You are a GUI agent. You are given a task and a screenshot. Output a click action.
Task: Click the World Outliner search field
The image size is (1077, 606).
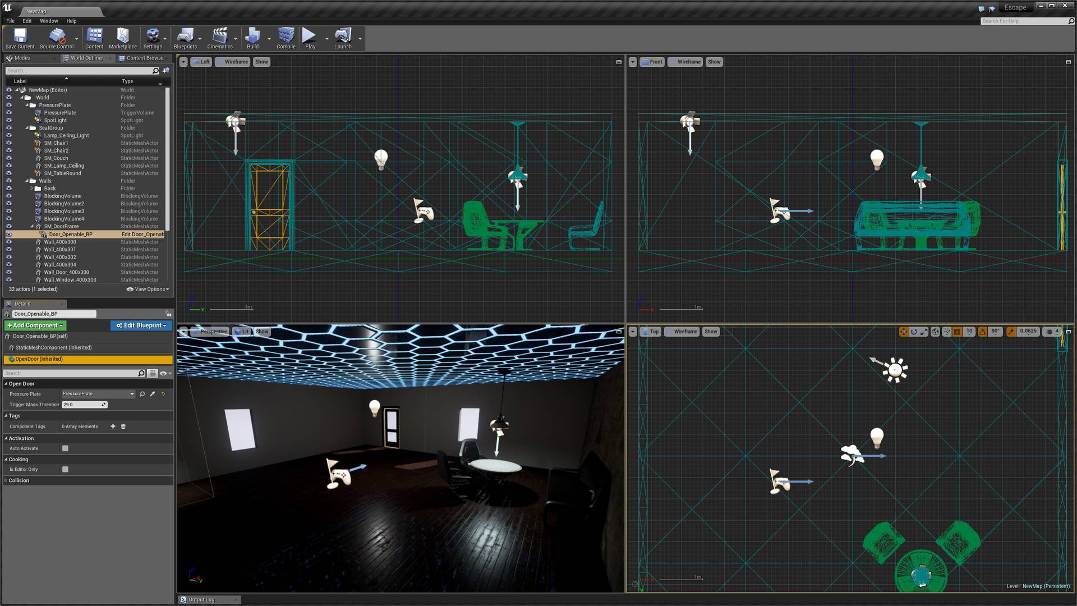click(x=82, y=71)
